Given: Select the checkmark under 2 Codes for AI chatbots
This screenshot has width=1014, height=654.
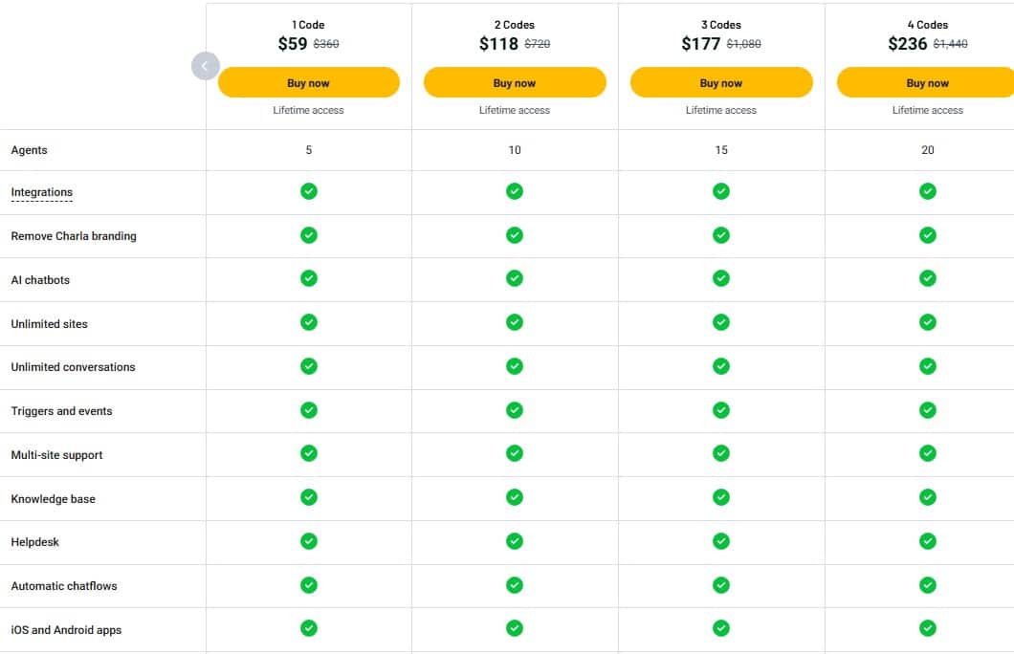Looking at the screenshot, I should [514, 278].
